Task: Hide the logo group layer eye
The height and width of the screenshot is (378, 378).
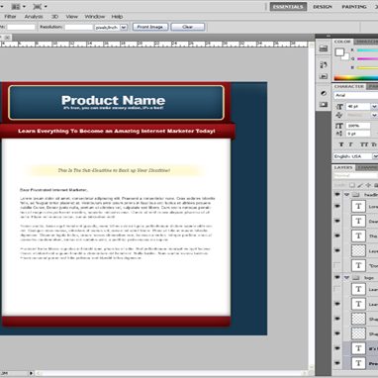Action: (337, 277)
